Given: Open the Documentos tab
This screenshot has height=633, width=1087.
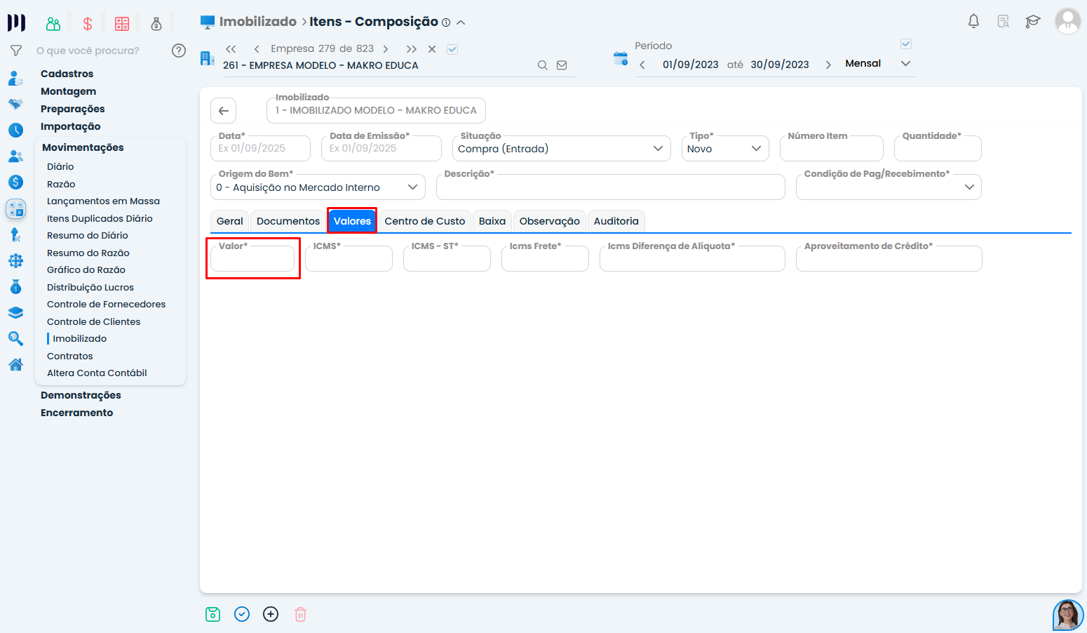Looking at the screenshot, I should coord(288,221).
